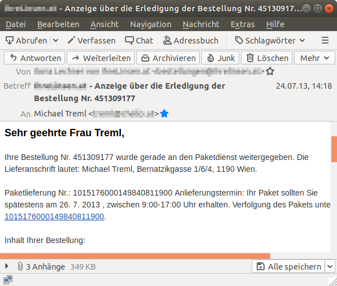Open the Adressbuch address book
The width and height of the screenshot is (337, 286).
pos(191,40)
